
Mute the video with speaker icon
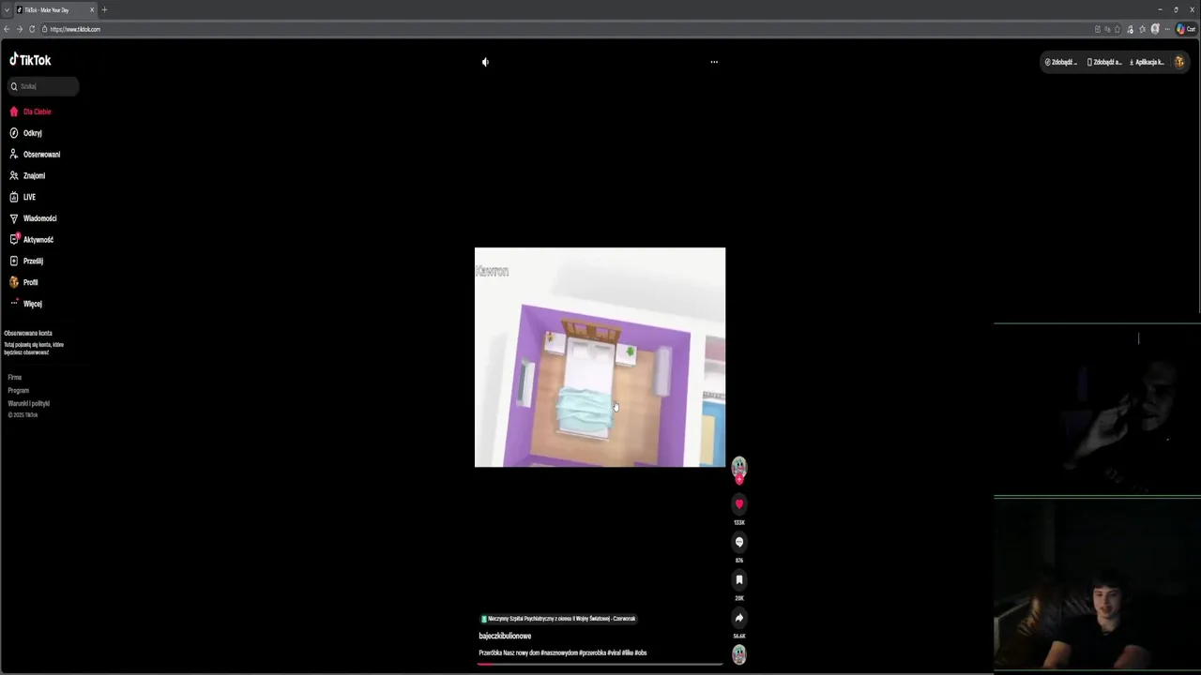(x=485, y=62)
